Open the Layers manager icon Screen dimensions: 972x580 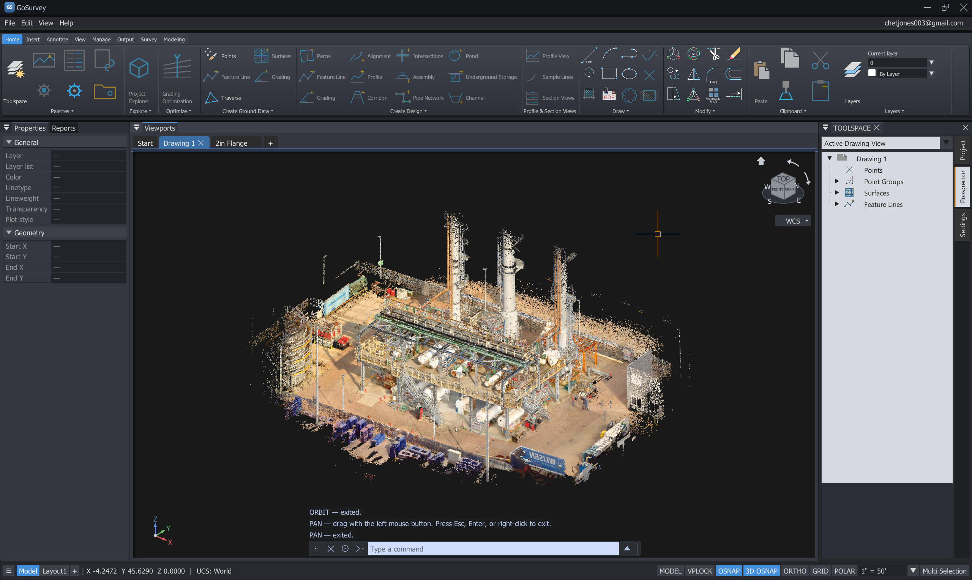852,70
